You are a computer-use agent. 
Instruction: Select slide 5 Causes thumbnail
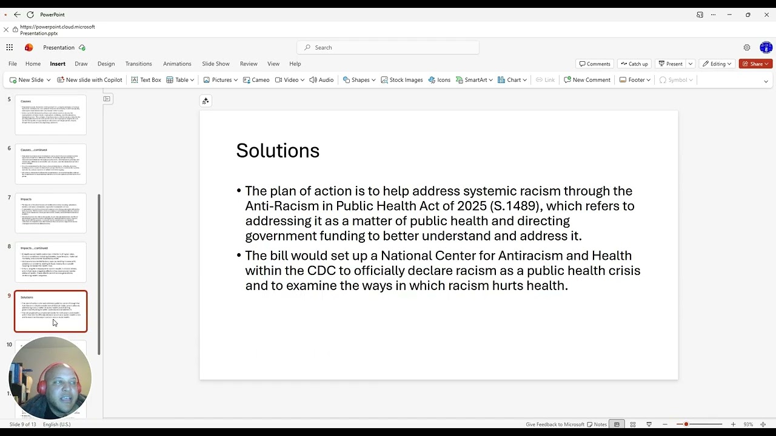(51, 115)
